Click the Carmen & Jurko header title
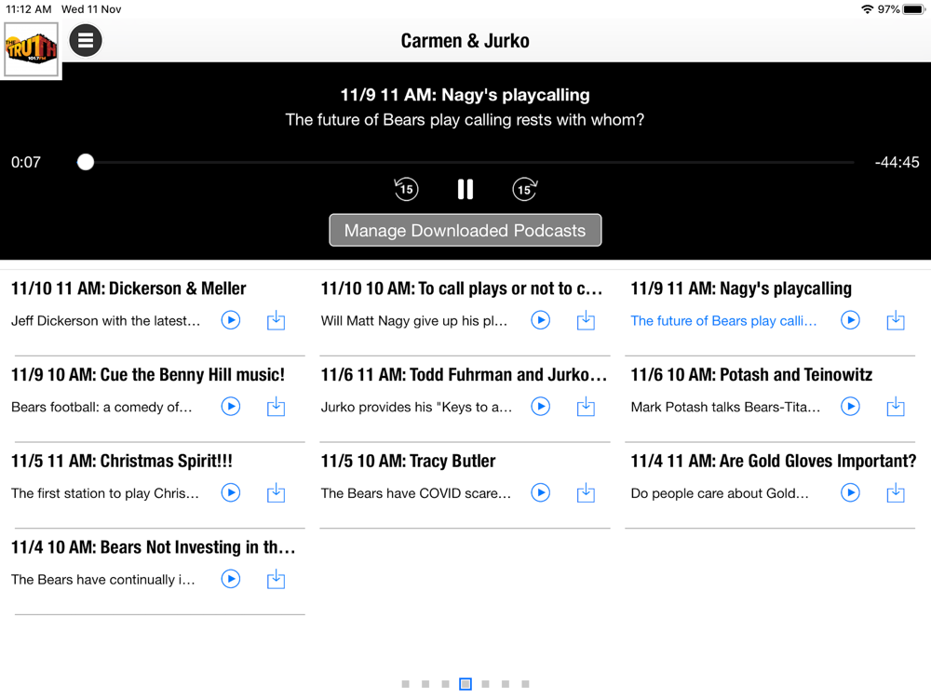This screenshot has width=931, height=698. pos(465,41)
